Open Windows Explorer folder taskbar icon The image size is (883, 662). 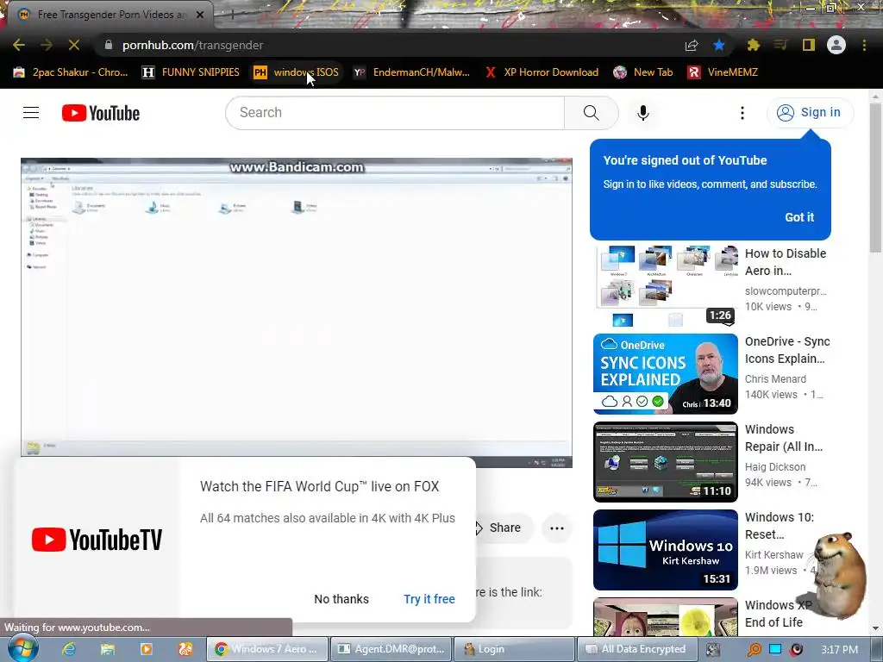tap(108, 649)
